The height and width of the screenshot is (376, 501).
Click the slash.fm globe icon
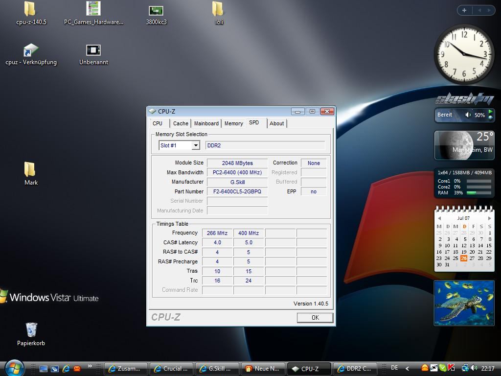tap(490, 118)
